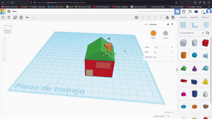The height and width of the screenshot is (119, 212).
Task: Set the shape to Hueco
Action: pos(166,33)
